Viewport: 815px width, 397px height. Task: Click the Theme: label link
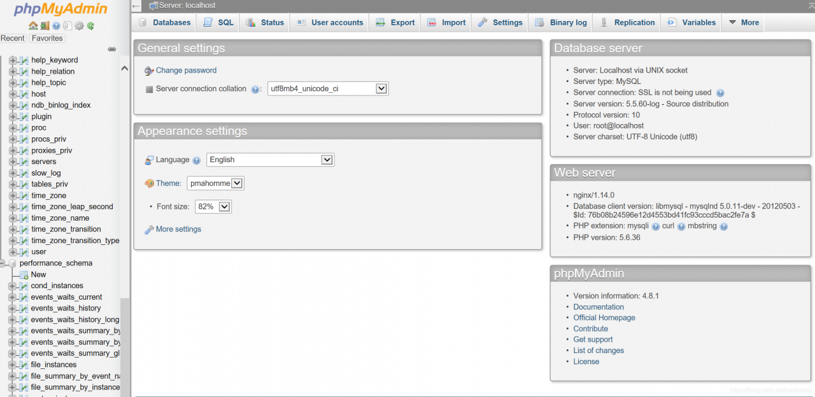169,183
